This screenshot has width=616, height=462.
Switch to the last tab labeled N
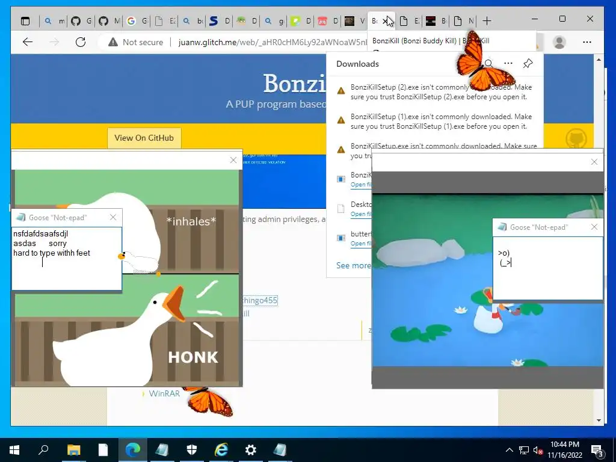coord(463,21)
